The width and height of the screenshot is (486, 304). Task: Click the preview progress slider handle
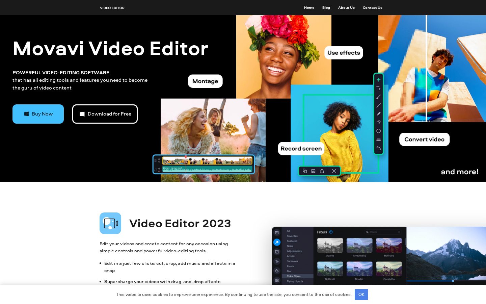point(453,281)
